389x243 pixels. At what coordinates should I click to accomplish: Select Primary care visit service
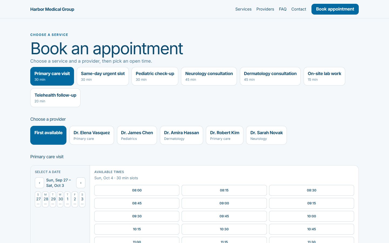[x=52, y=76]
